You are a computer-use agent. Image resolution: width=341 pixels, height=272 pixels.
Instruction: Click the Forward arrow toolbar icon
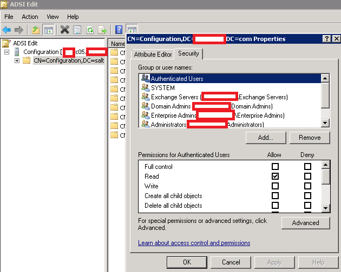[19, 30]
